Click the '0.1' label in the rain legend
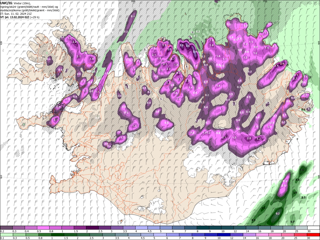The height and width of the screenshot is (240, 320). [x=2, y=238]
